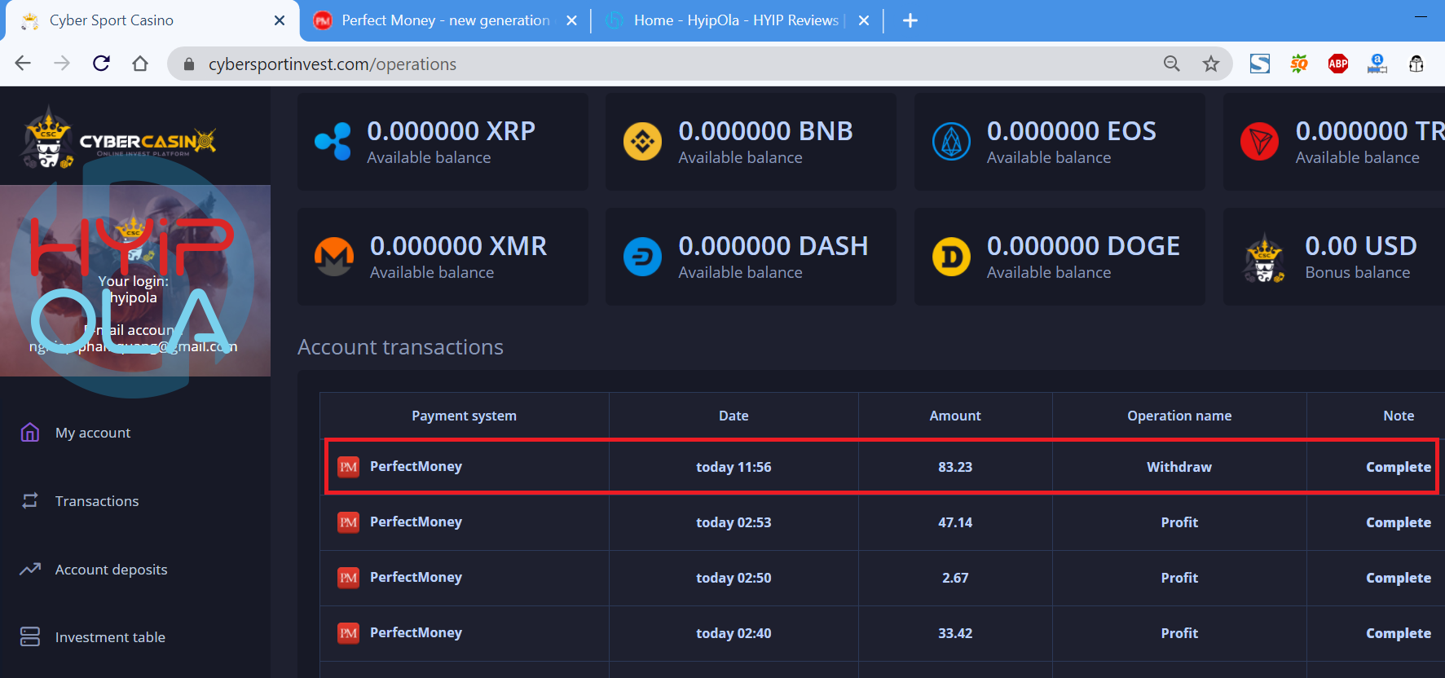Click the 0.000000 DASH balance

tap(773, 245)
